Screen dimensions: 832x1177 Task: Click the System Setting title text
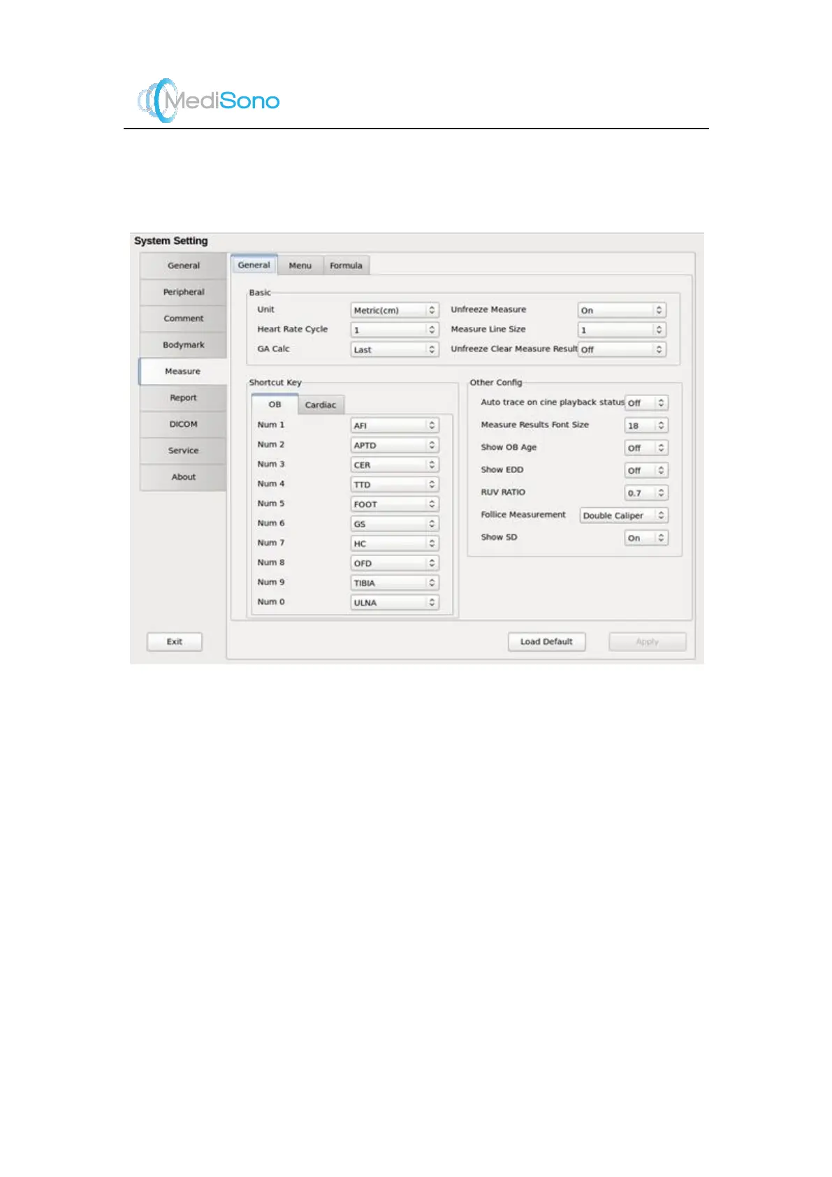tap(171, 241)
